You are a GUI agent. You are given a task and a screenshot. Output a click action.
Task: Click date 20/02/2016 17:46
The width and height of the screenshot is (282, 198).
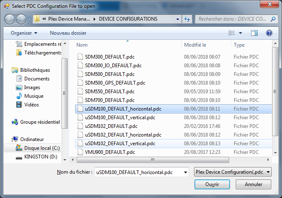pyautogui.click(x=202, y=126)
